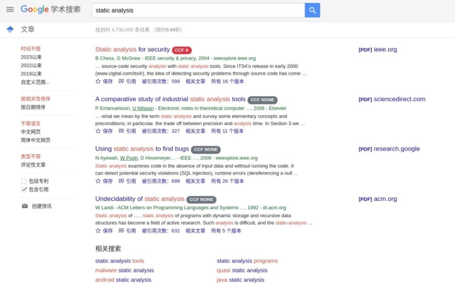Cite the Undecidability of static analysis article

click(127, 231)
